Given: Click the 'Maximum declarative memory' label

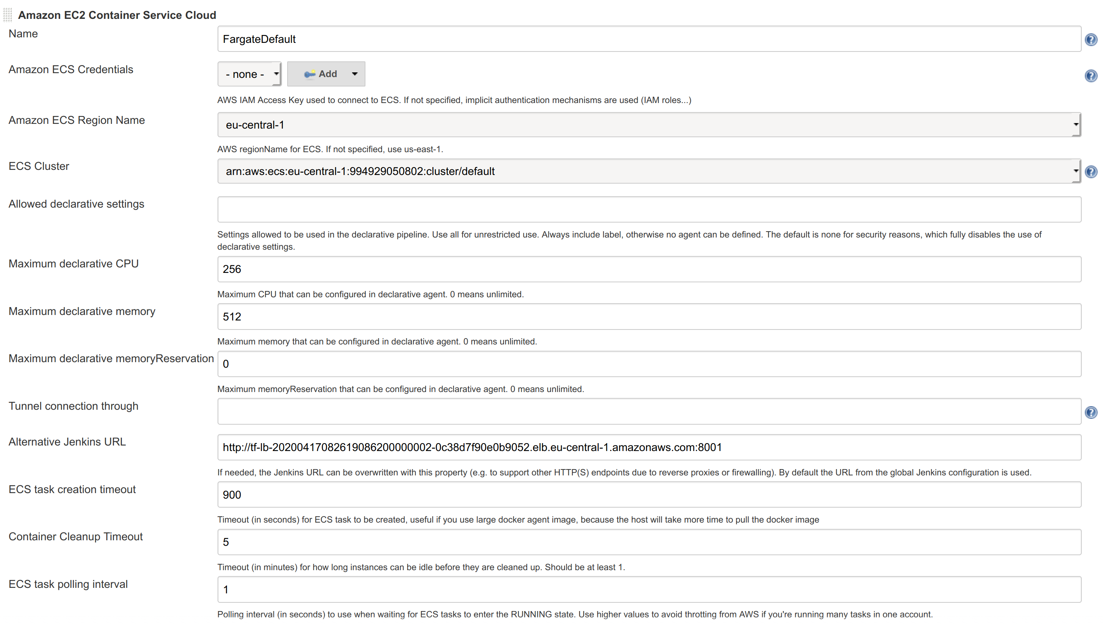Looking at the screenshot, I should (82, 311).
